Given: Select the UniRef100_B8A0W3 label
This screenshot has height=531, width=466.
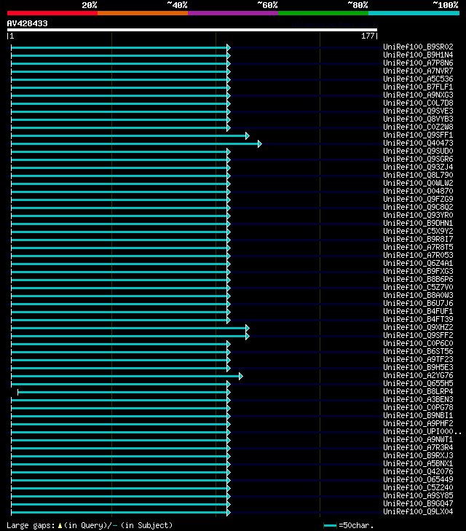Looking at the screenshot, I should 418,295.
